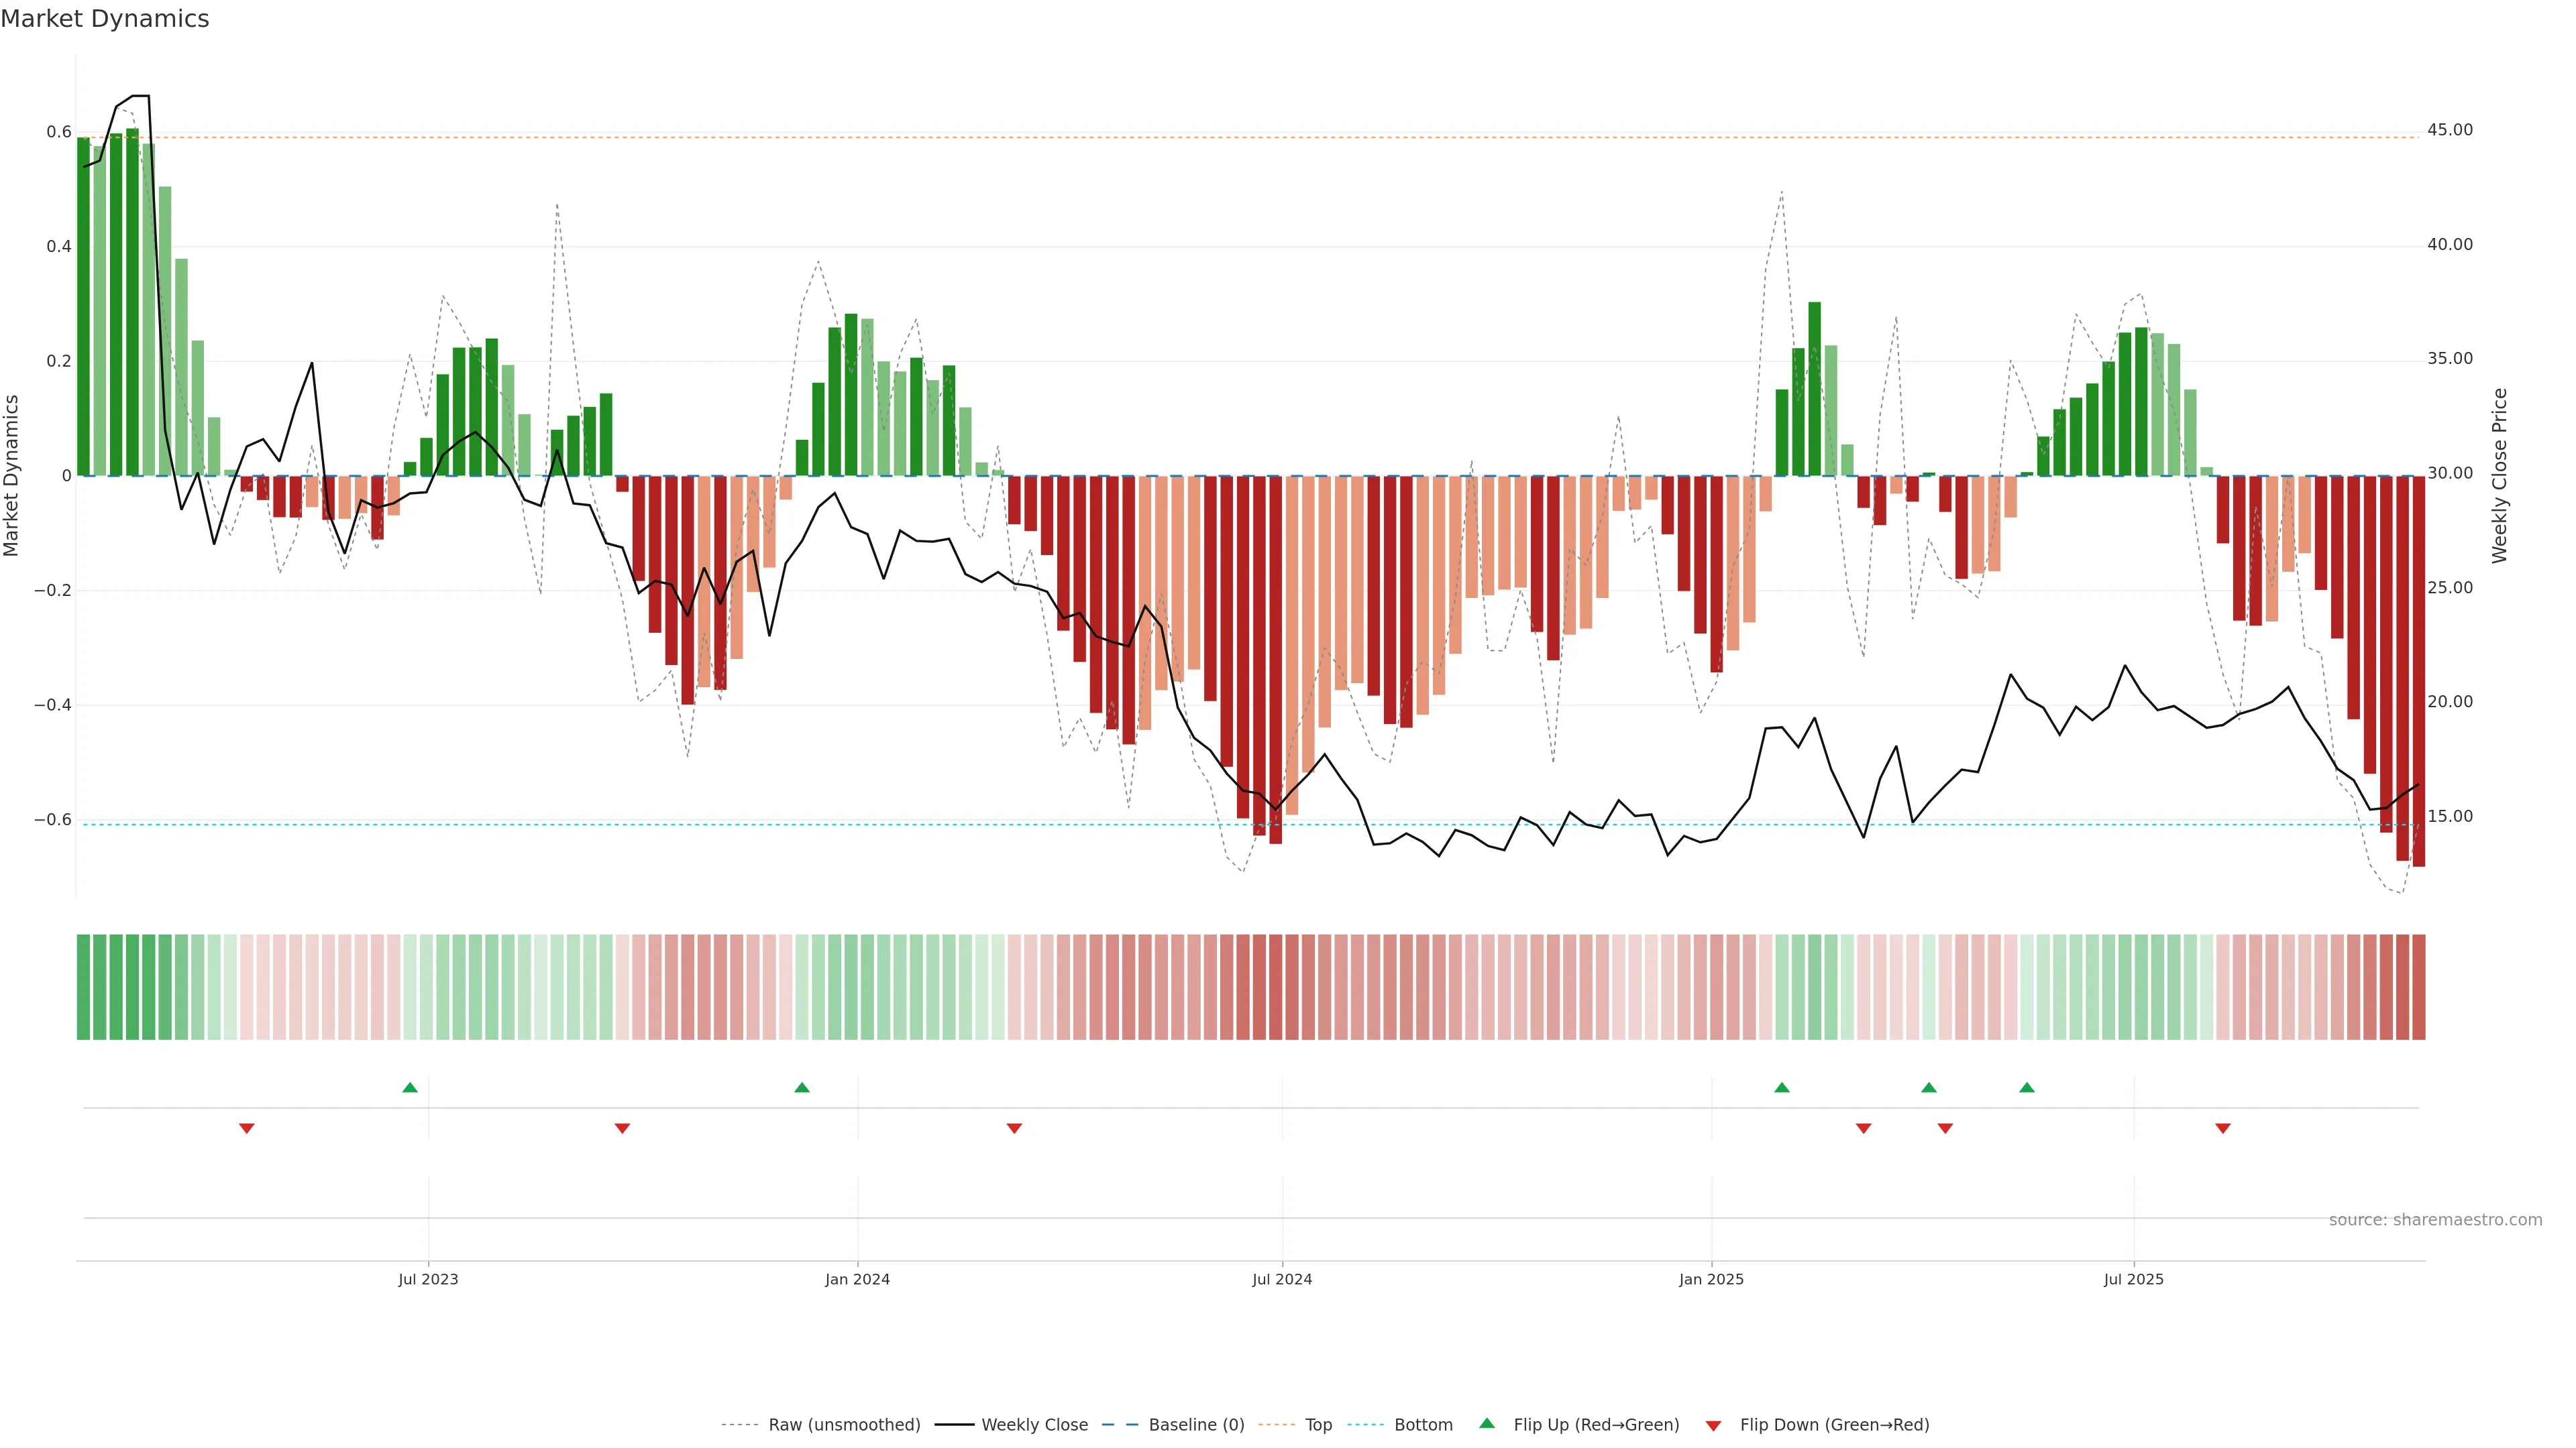This screenshot has height=1448, width=2576.
Task: Click the green triangle icon in legend
Action: 1487,1424
